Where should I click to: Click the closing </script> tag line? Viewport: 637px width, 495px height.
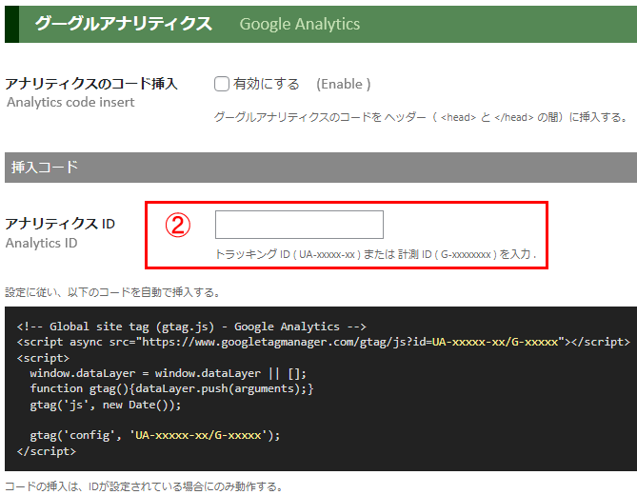pyautogui.click(x=47, y=451)
